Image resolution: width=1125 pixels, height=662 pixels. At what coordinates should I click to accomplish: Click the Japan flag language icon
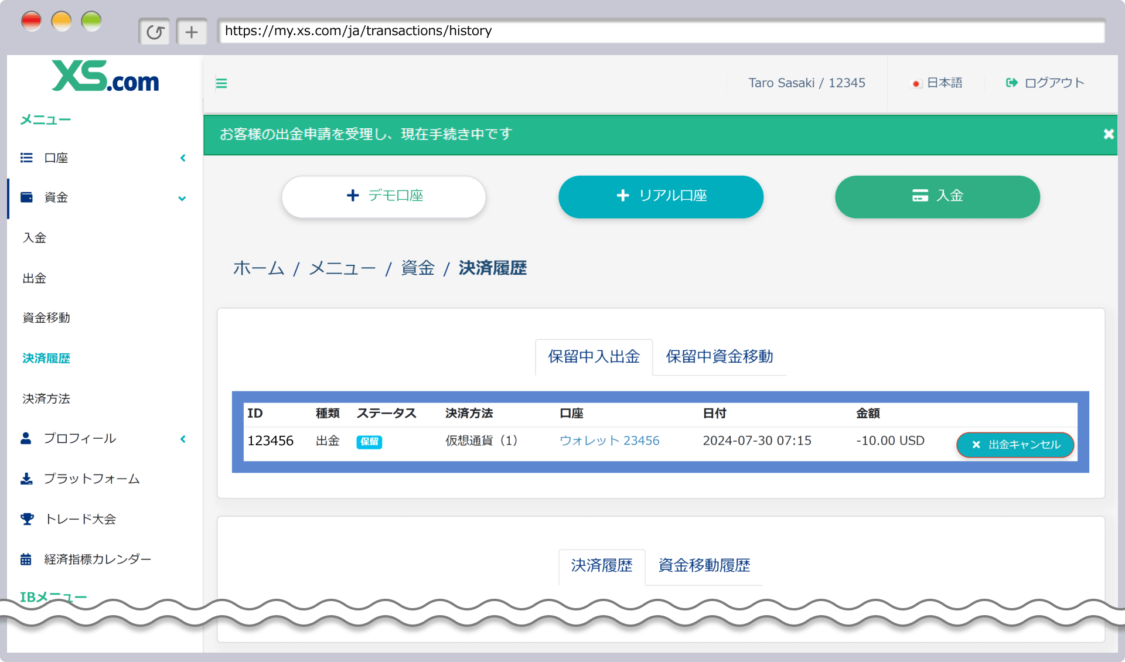(916, 83)
